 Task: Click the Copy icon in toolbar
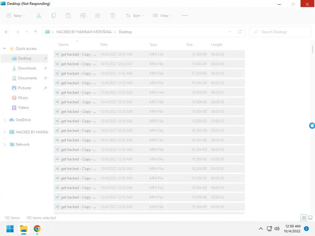point(54,15)
